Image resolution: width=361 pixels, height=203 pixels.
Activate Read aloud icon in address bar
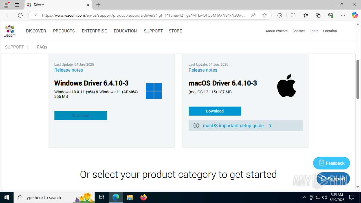(253, 15)
